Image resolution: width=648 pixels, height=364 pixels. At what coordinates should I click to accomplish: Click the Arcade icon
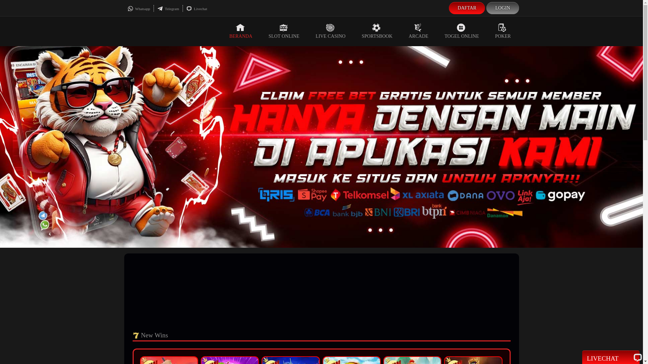pyautogui.click(x=418, y=27)
